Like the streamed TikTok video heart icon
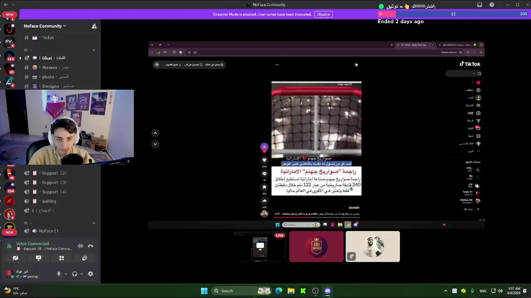 (264, 160)
